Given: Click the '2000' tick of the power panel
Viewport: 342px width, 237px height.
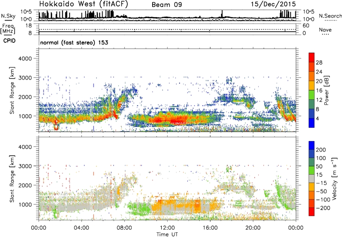Looking at the screenshot, I should tap(25, 97).
